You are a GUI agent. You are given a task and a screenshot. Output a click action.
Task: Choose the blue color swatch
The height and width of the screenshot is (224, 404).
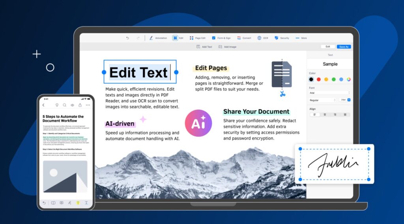coord(341,79)
